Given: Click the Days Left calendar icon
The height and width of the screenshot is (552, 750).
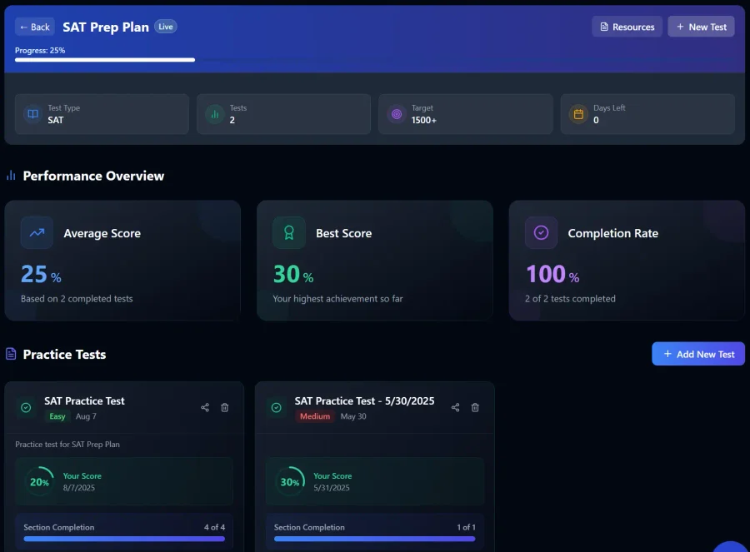Looking at the screenshot, I should (578, 114).
